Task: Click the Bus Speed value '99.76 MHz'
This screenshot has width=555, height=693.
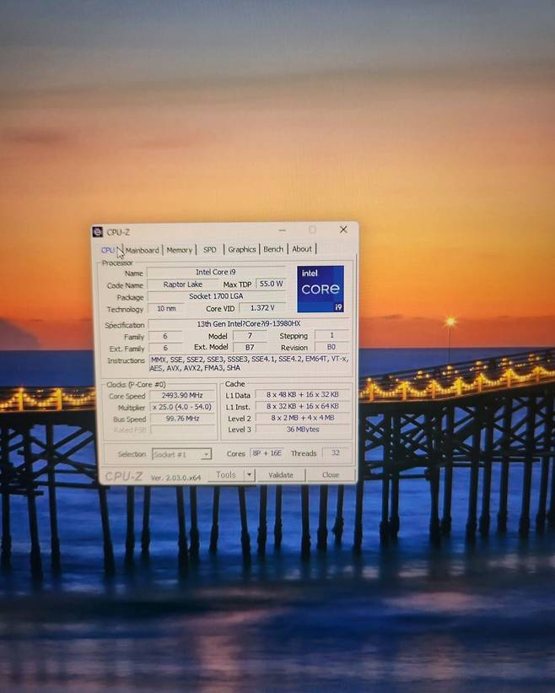Action: (182, 418)
